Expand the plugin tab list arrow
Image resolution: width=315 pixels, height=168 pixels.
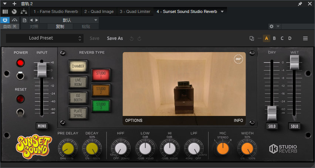[222, 12]
